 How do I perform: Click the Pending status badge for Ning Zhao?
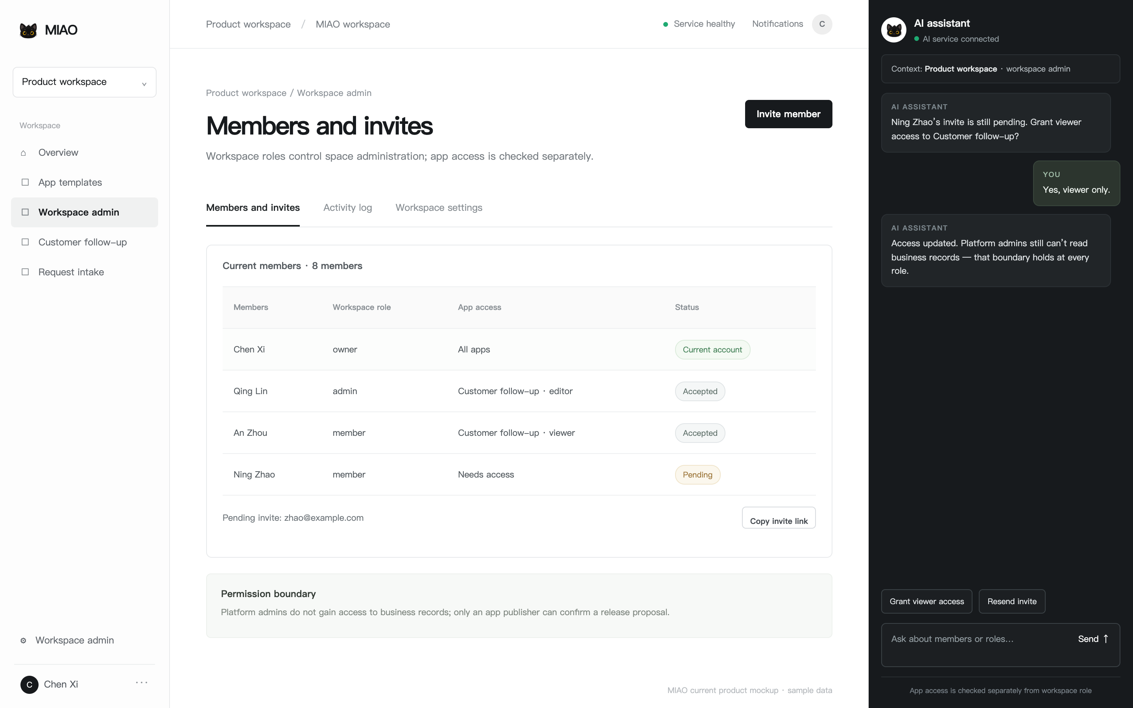pos(698,475)
